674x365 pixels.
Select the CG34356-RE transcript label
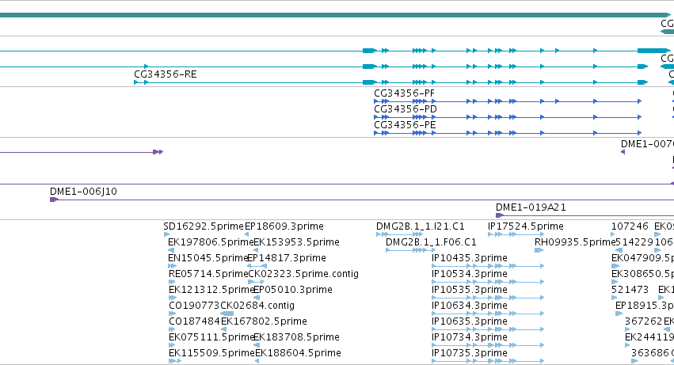166,74
